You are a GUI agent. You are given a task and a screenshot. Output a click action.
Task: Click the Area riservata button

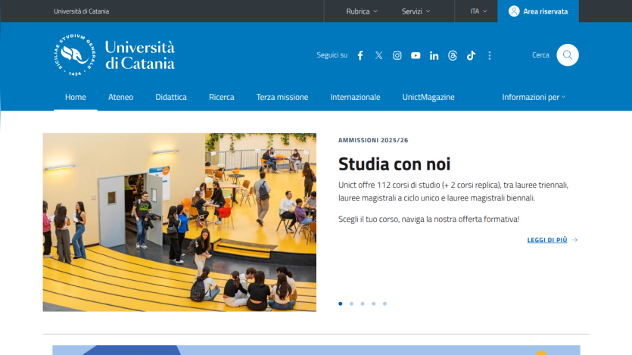538,11
